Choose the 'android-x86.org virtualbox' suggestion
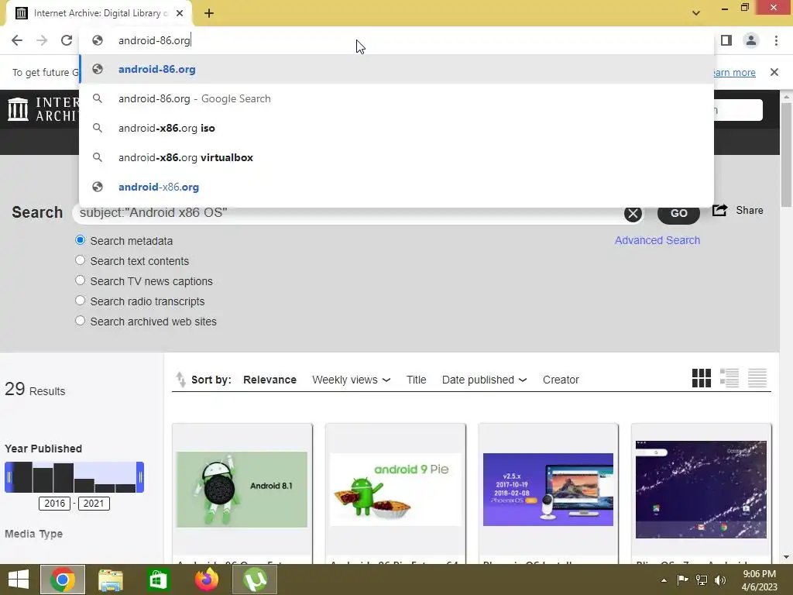Image resolution: width=793 pixels, height=595 pixels. 396,157
